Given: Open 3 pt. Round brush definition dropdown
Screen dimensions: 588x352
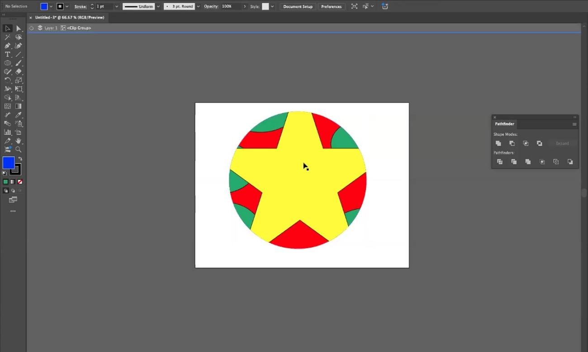Looking at the screenshot, I should tap(198, 6).
